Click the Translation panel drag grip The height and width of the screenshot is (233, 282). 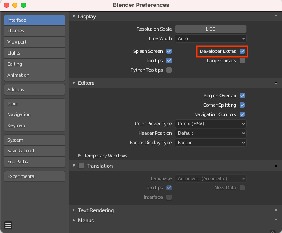click(276, 166)
